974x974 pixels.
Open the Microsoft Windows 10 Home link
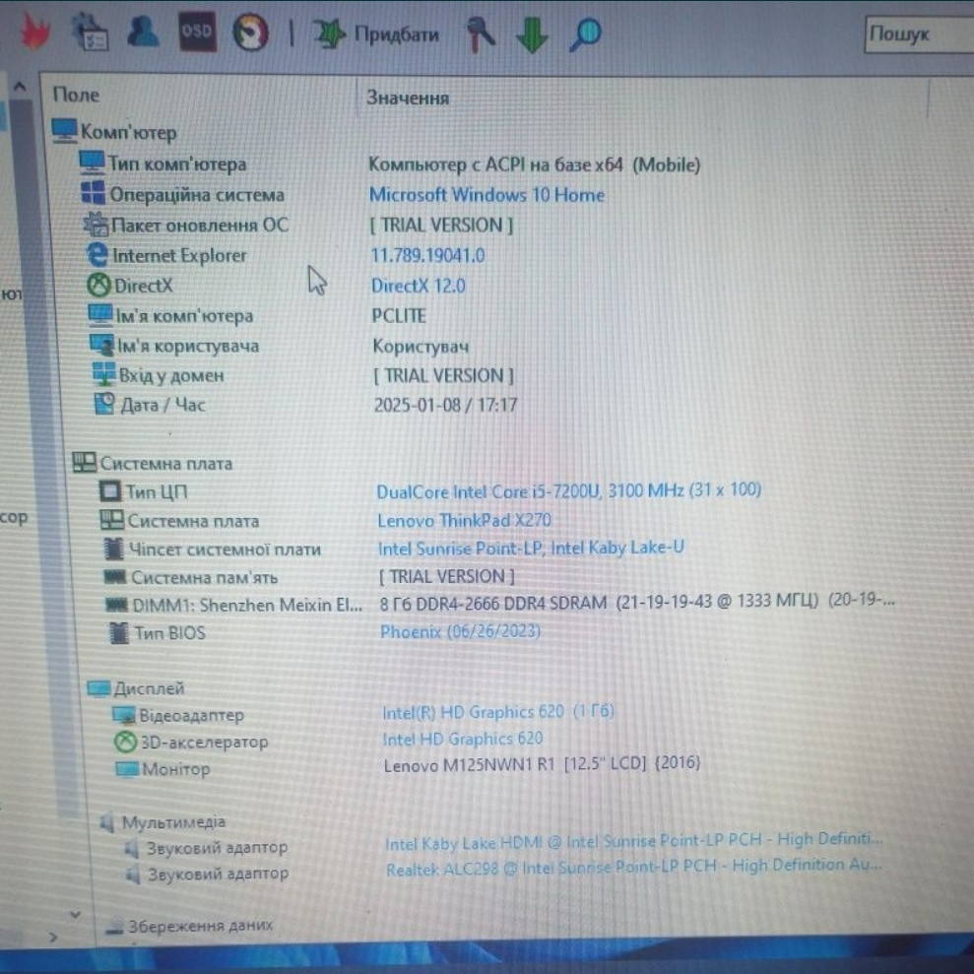(486, 195)
